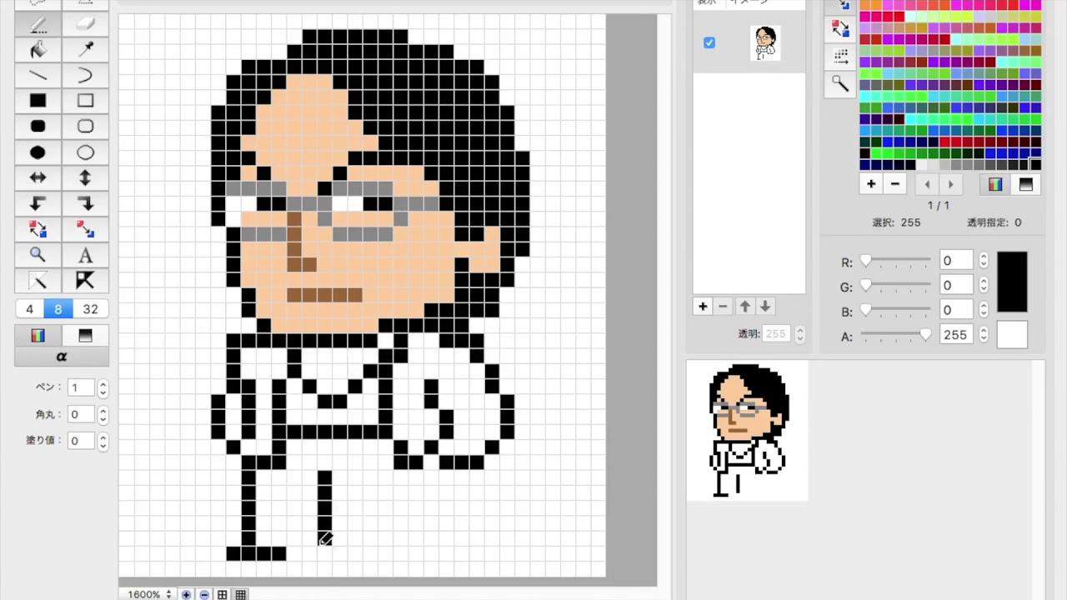Click the A alpha value stepper
Screen dimensions: 1067x600
pos(984,335)
